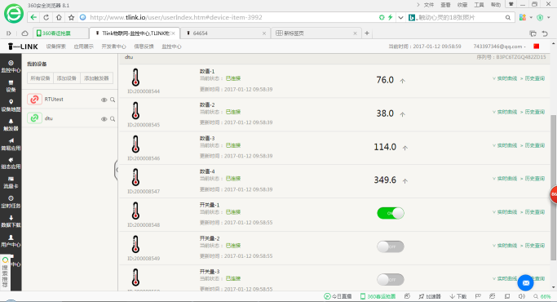Switch to the 64654 browser tab
Image resolution: width=557 pixels, height=302 pixels.
pos(226,33)
